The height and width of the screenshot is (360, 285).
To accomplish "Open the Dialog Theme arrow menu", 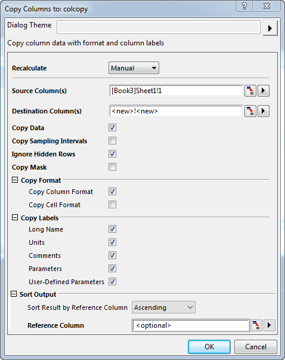I will click(270, 28).
